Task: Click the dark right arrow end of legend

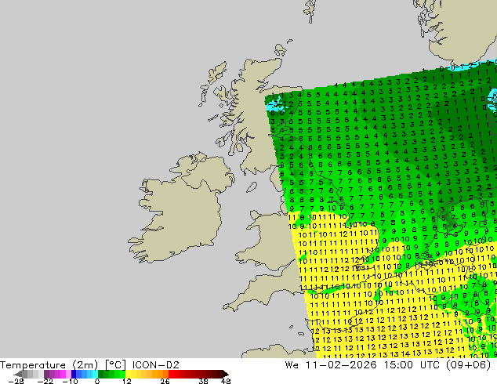Action: (226, 374)
